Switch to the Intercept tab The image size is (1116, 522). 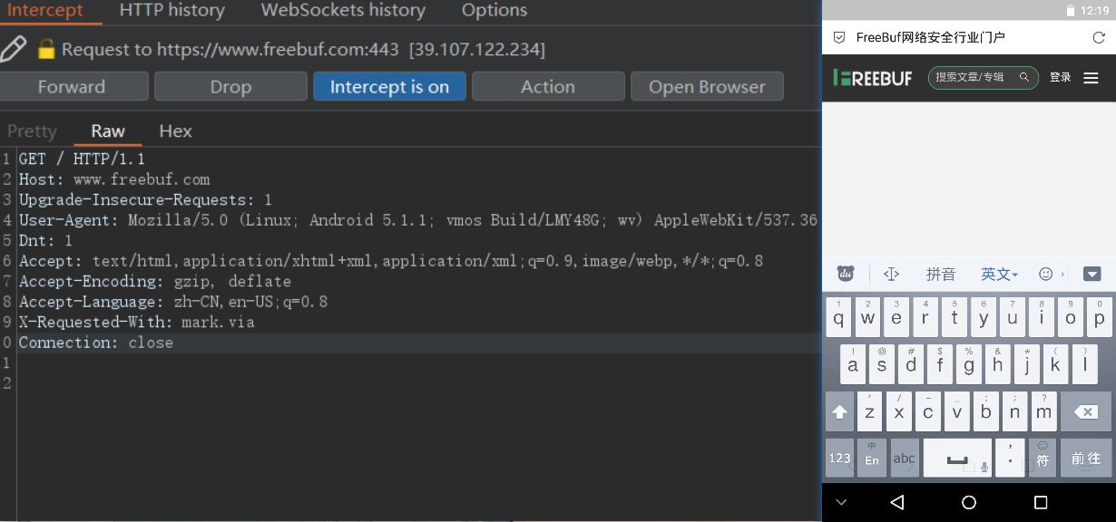click(45, 11)
